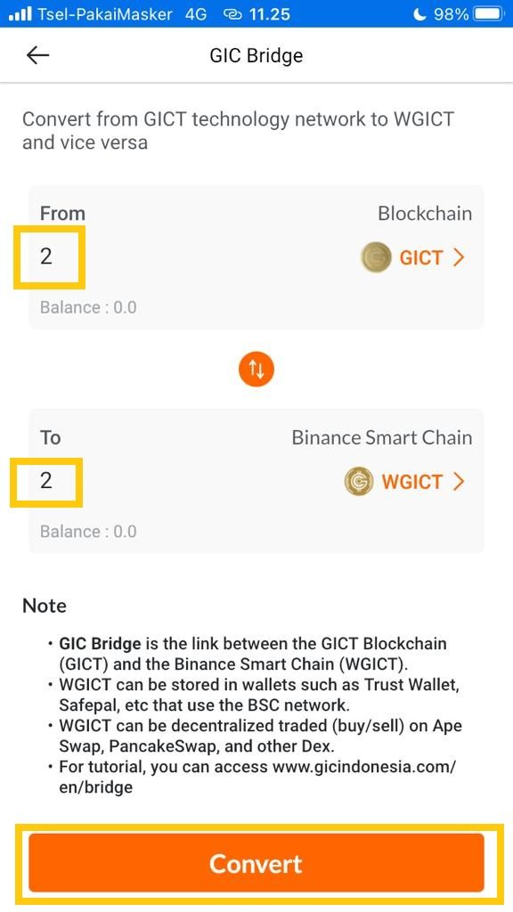Open the GICT token selector label
Screen dimensions: 513x912
pyautogui.click(x=421, y=257)
